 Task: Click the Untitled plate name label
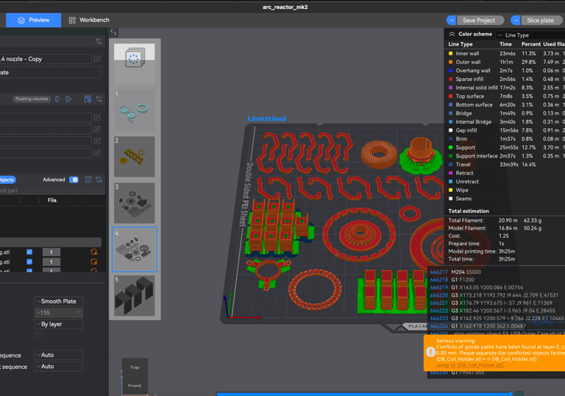pyautogui.click(x=267, y=119)
